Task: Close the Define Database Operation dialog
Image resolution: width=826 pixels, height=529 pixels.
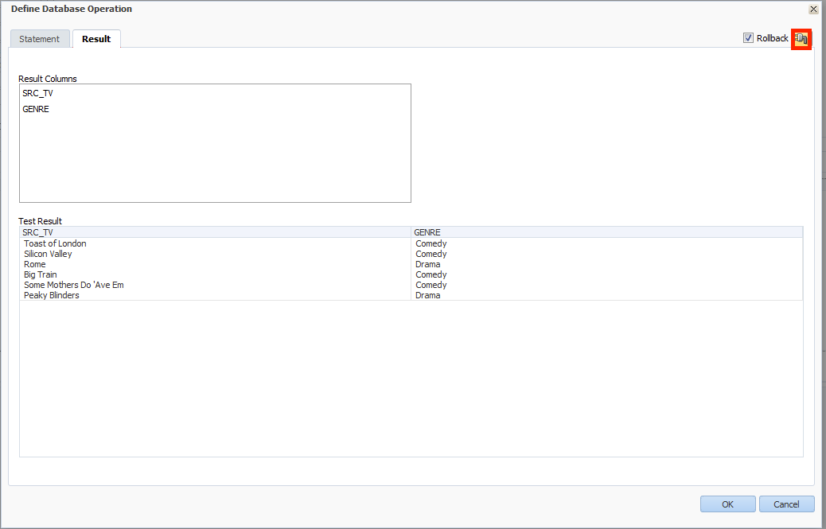Action: click(812, 10)
